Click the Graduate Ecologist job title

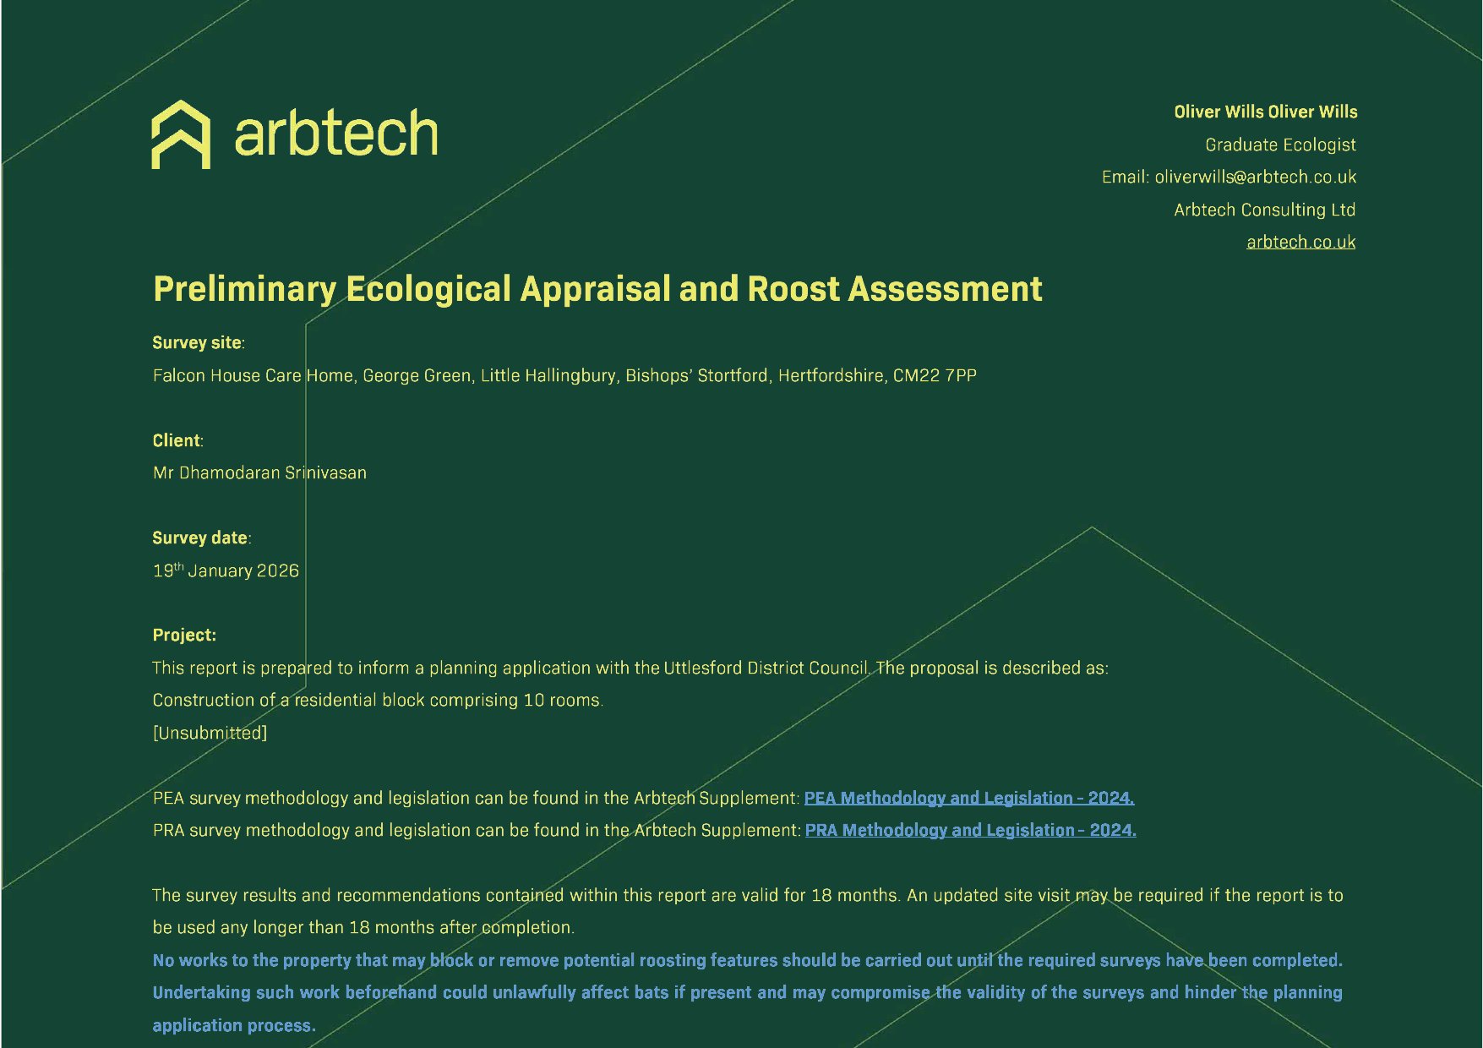pos(1280,145)
